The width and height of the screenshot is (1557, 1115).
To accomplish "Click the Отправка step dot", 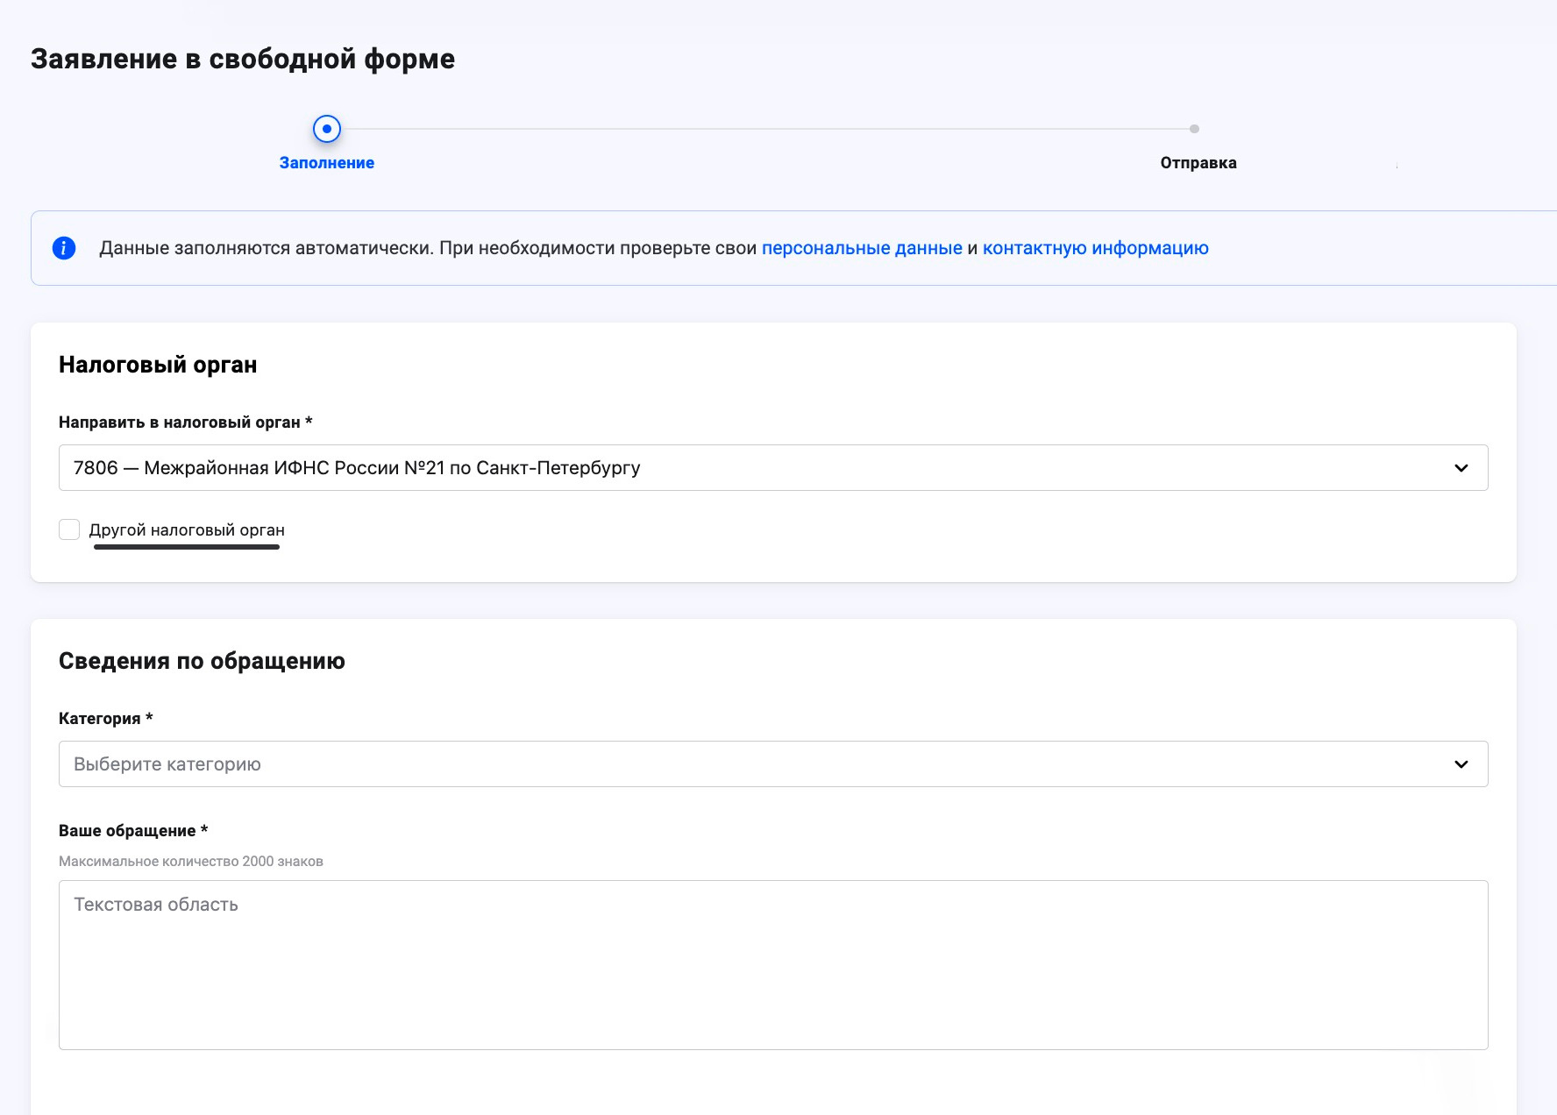I will [1194, 129].
